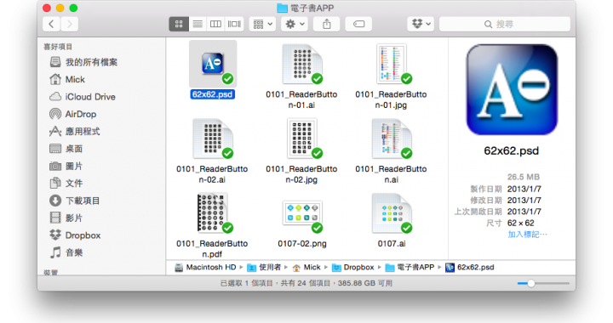This screenshot has height=323, width=613.
Task: Open 下載項目 in the sidebar
Action: click(x=75, y=201)
